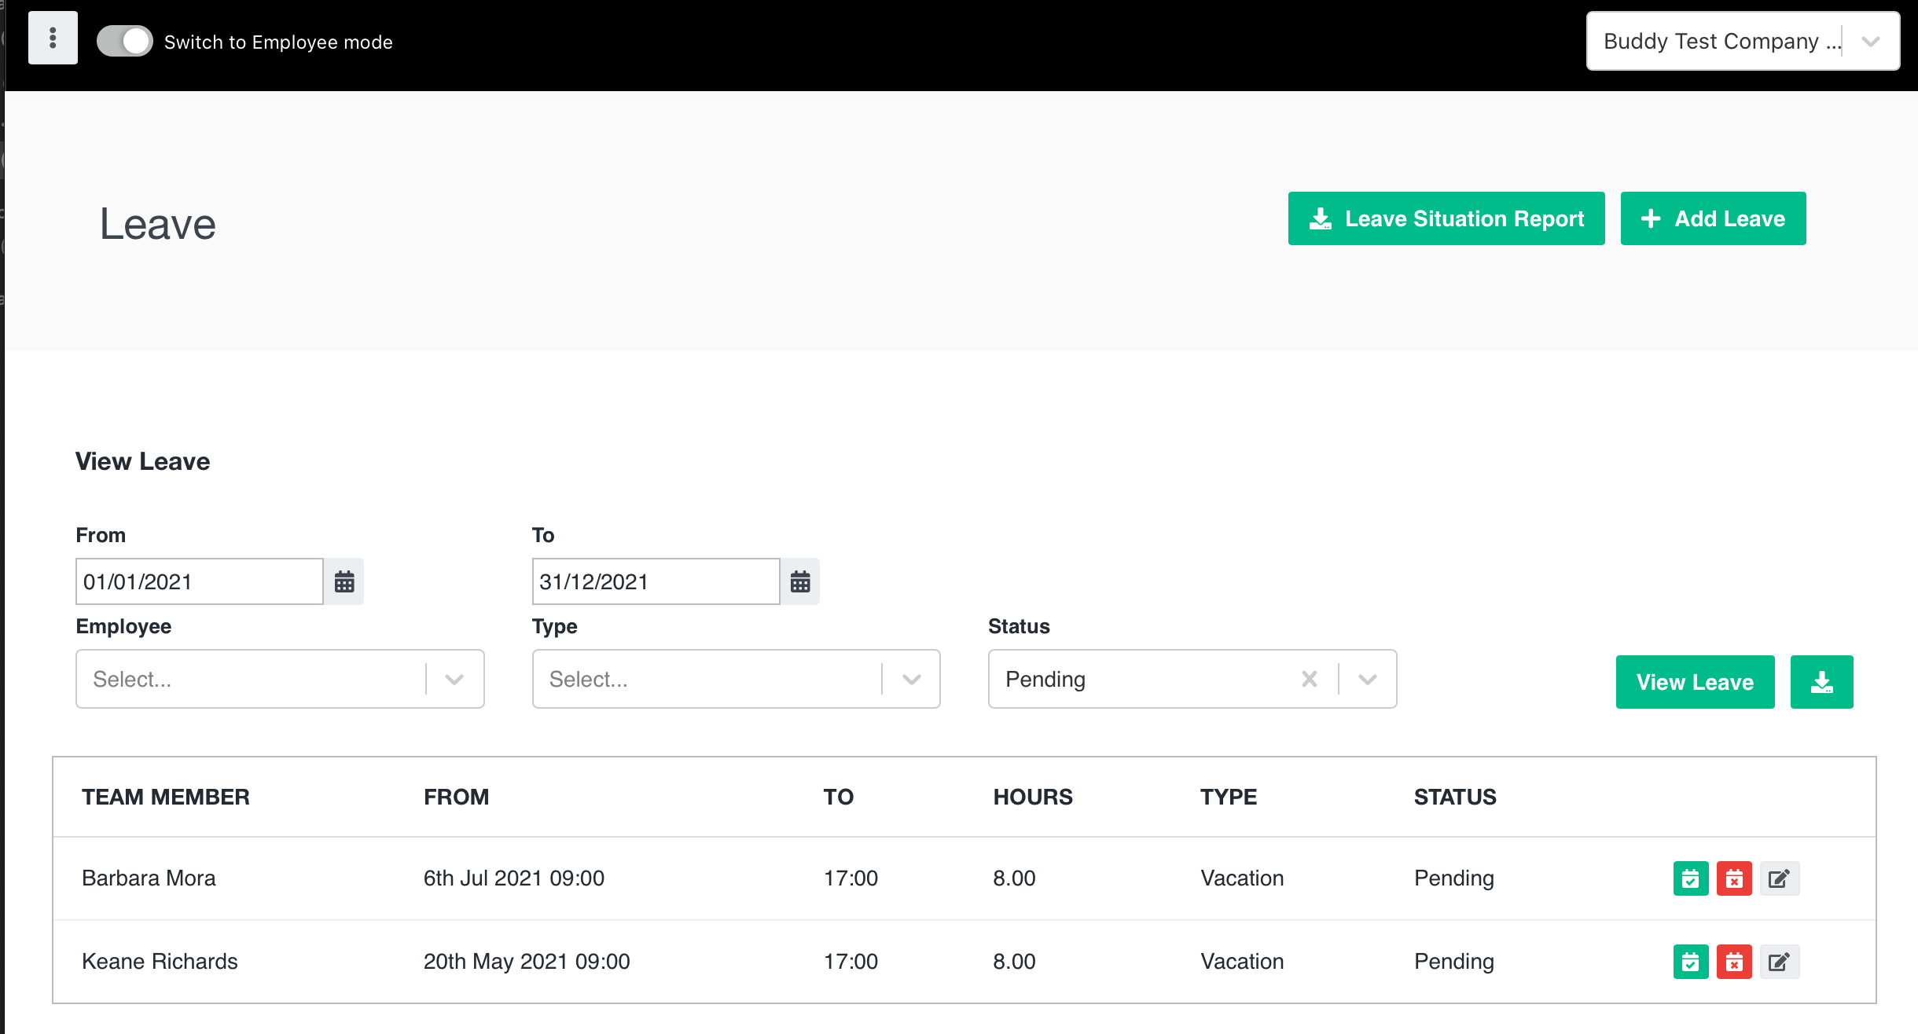Toggle Switch to Employee mode
The width and height of the screenshot is (1918, 1034).
pyautogui.click(x=124, y=40)
